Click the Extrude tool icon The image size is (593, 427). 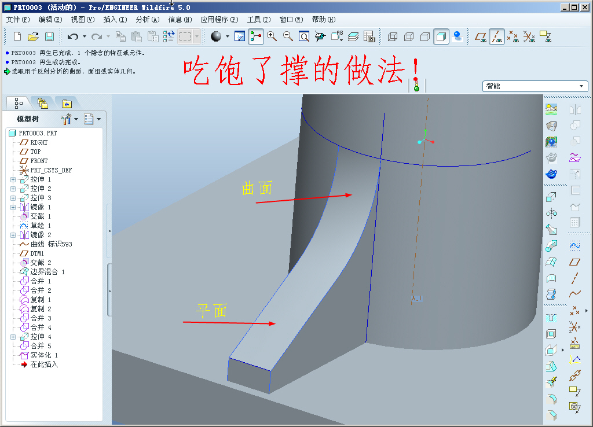click(551, 197)
